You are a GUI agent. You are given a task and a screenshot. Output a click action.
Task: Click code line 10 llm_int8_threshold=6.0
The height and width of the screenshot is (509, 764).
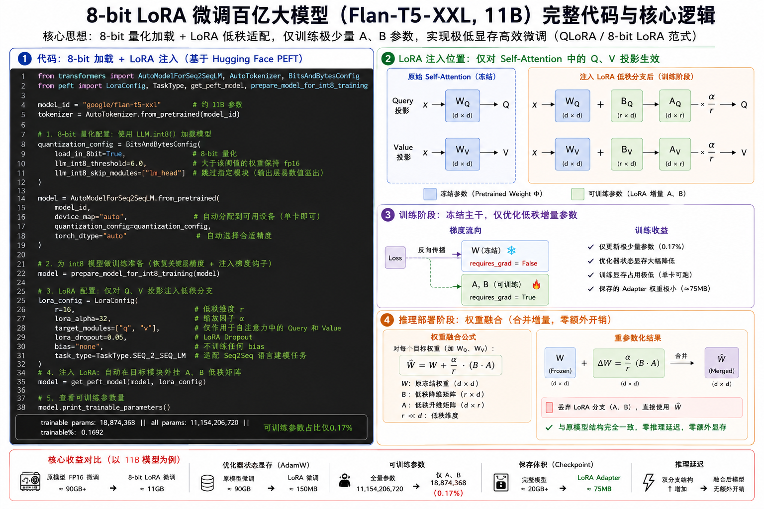100,163
